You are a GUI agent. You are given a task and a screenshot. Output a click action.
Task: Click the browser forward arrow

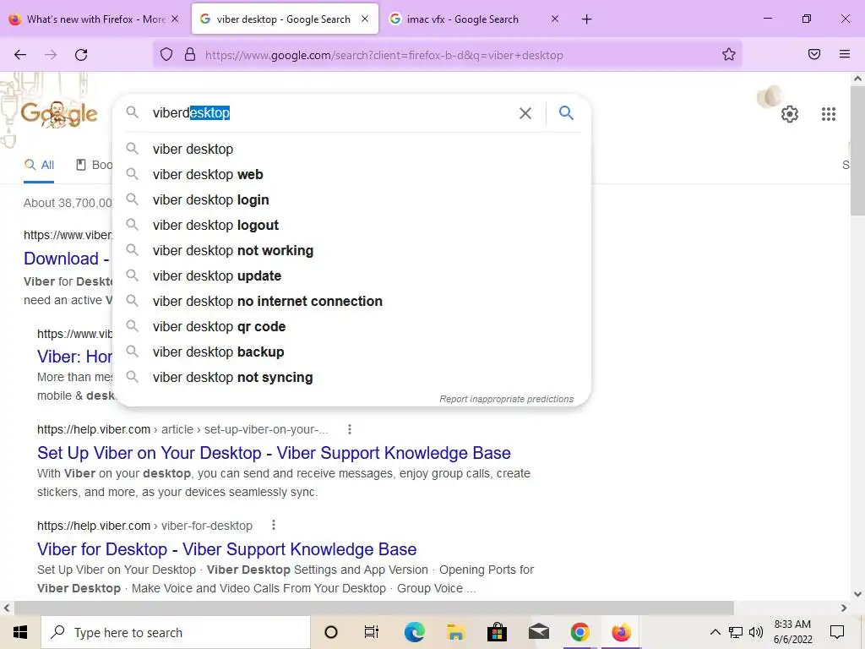(x=51, y=55)
